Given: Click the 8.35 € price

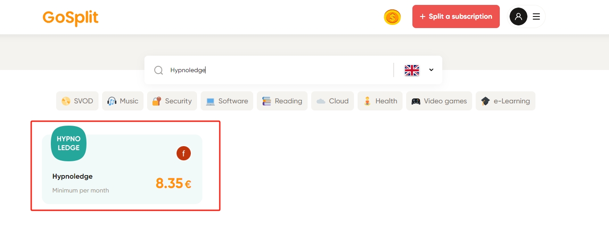Looking at the screenshot, I should click(173, 183).
